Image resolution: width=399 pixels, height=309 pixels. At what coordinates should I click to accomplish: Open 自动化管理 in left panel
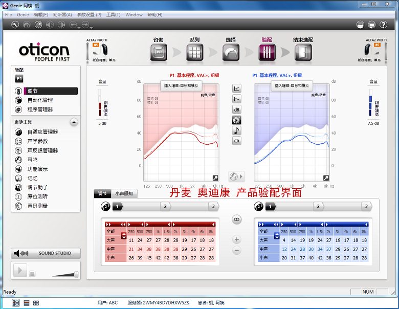[40, 100]
